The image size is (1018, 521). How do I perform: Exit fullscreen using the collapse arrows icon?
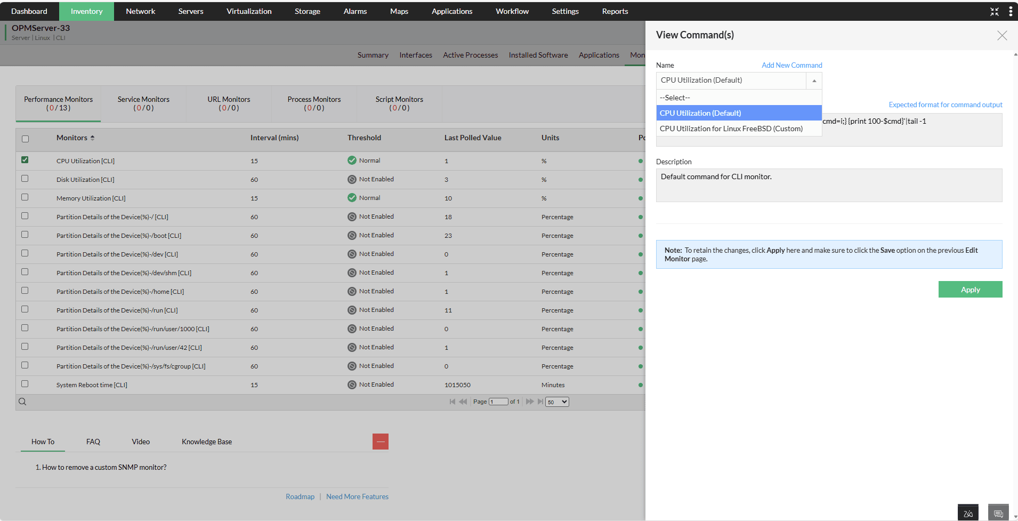pyautogui.click(x=995, y=11)
